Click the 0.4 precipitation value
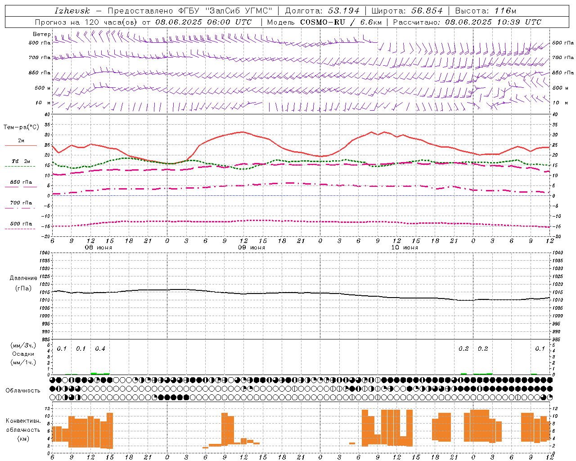 click(100, 349)
